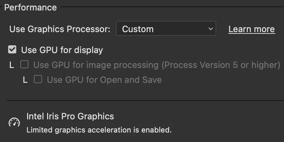The width and height of the screenshot is (284, 142).
Task: Click L-shaped indent marker beside image processing option
Action: click(12, 65)
